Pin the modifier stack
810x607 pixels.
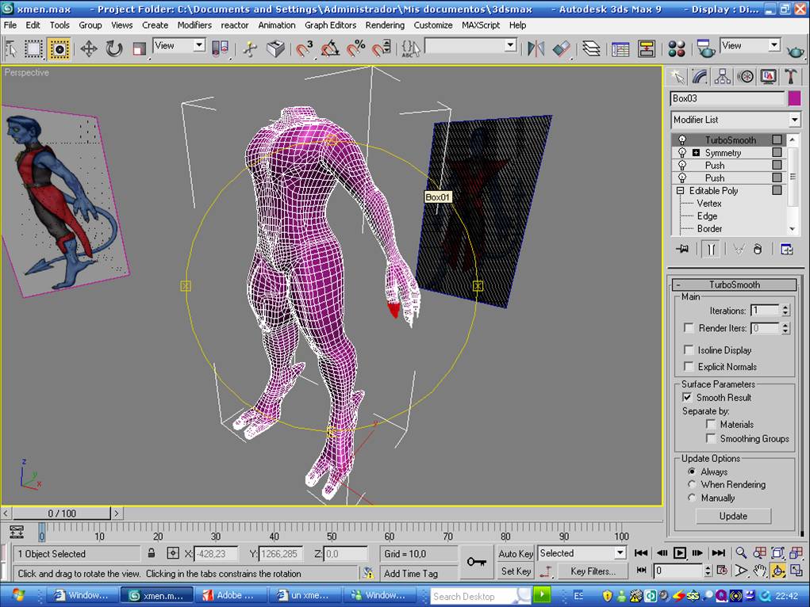[682, 250]
